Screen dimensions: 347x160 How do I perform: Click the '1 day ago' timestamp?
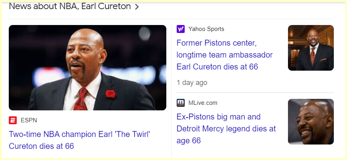point(192,83)
